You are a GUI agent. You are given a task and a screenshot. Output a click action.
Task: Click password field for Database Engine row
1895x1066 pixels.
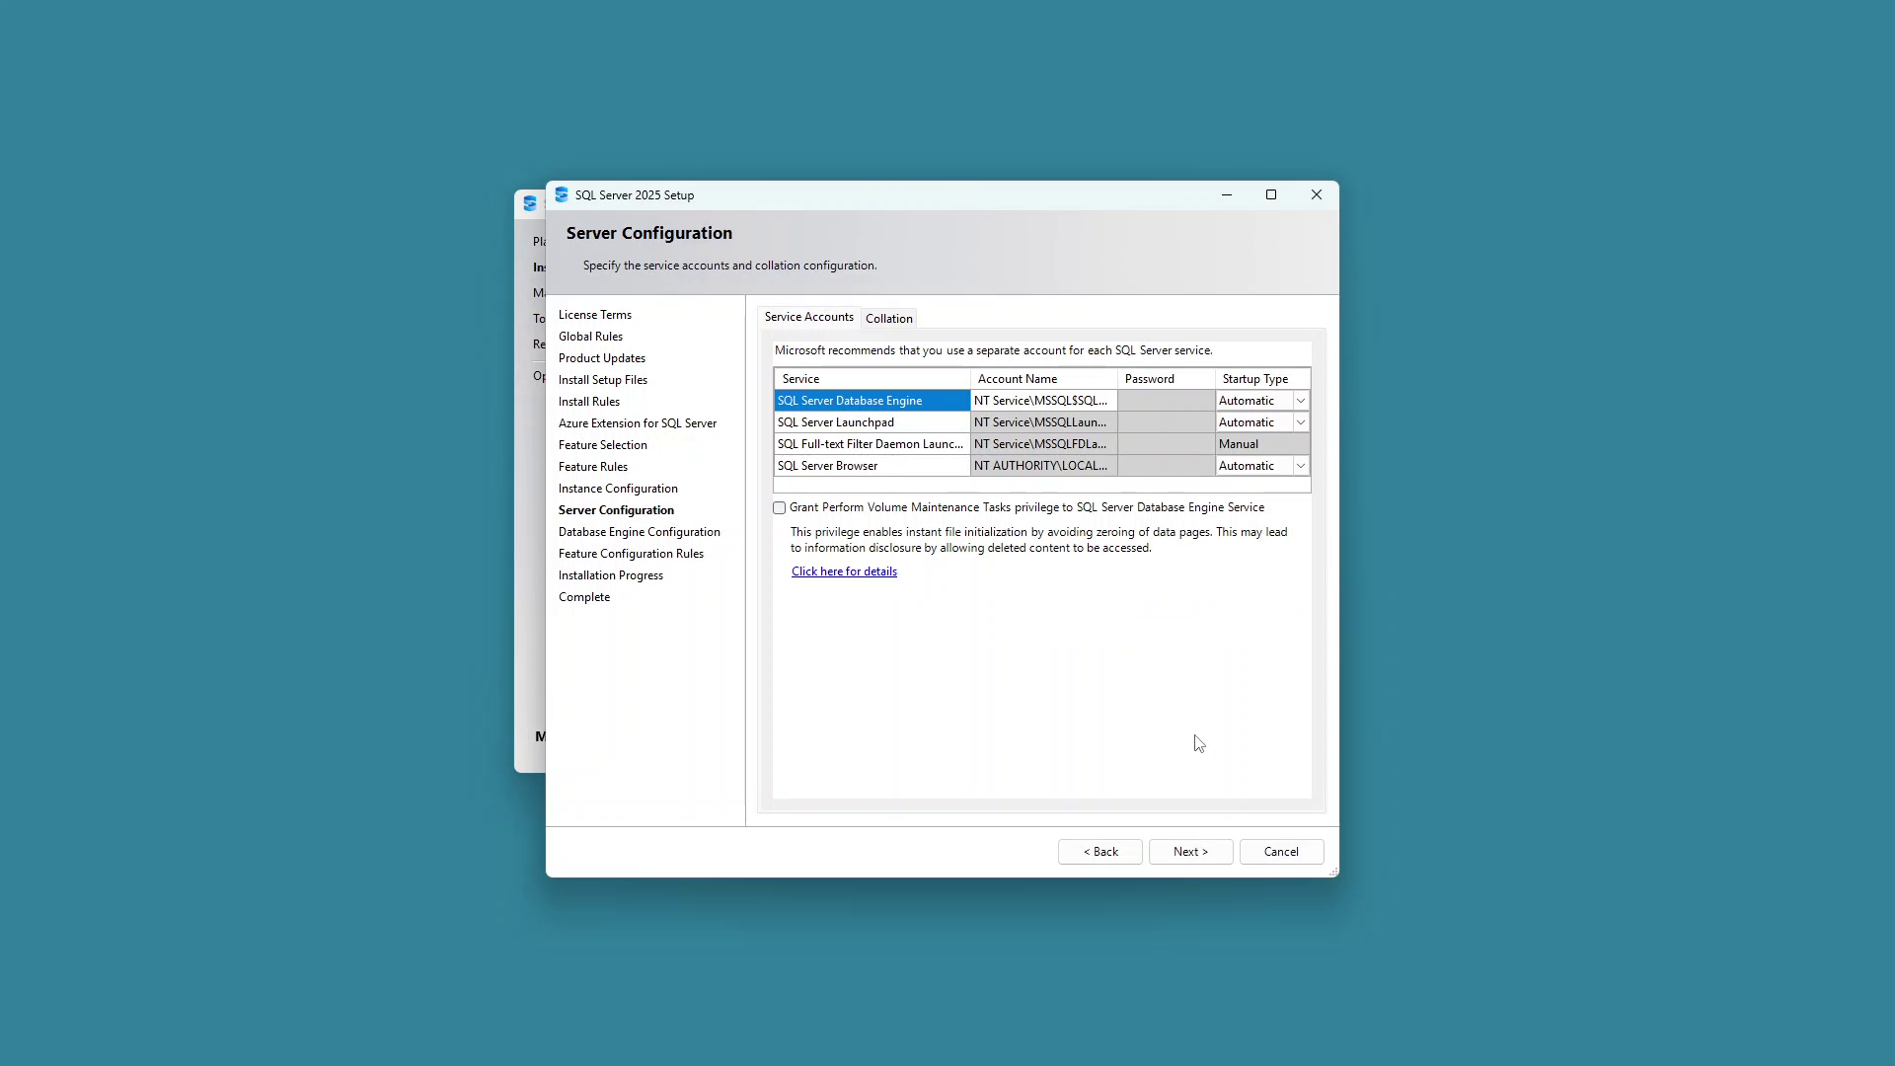pyautogui.click(x=1167, y=401)
